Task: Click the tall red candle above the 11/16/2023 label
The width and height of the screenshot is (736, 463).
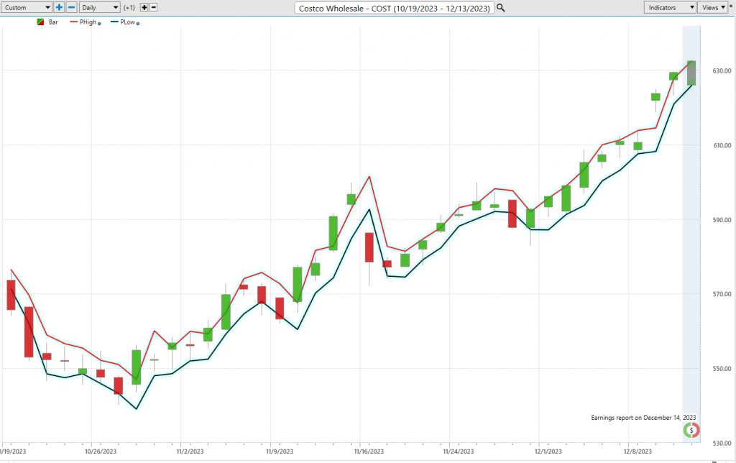Action: click(x=369, y=247)
